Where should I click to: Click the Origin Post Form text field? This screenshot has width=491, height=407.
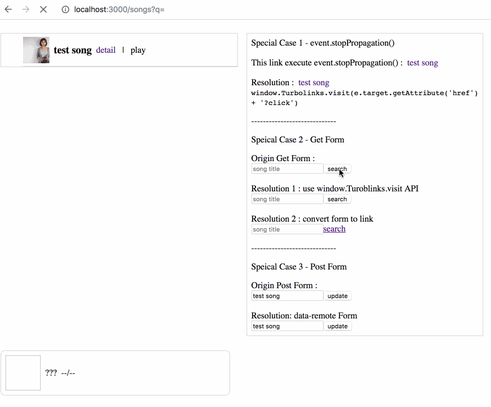287,296
